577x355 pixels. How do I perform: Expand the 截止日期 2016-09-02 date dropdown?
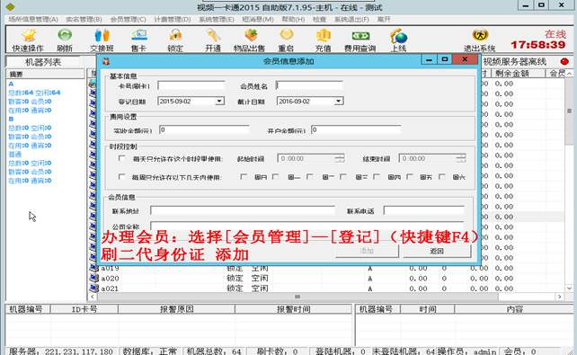tap(339, 101)
